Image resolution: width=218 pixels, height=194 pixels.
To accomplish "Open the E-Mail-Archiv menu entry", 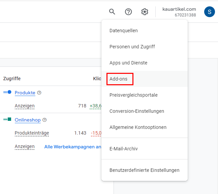I will tap(123, 149).
